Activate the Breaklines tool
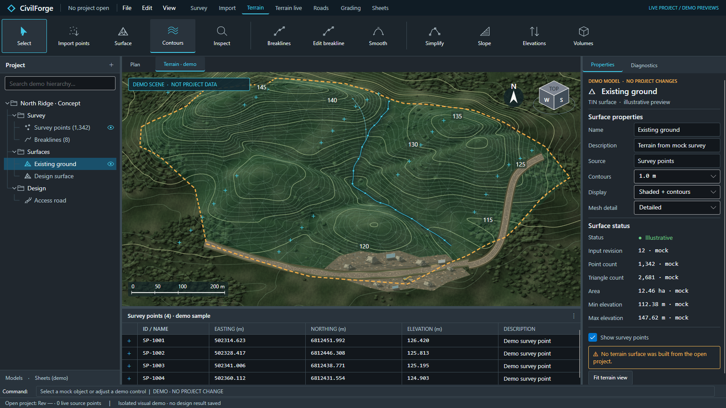This screenshot has width=726, height=408. [x=279, y=36]
